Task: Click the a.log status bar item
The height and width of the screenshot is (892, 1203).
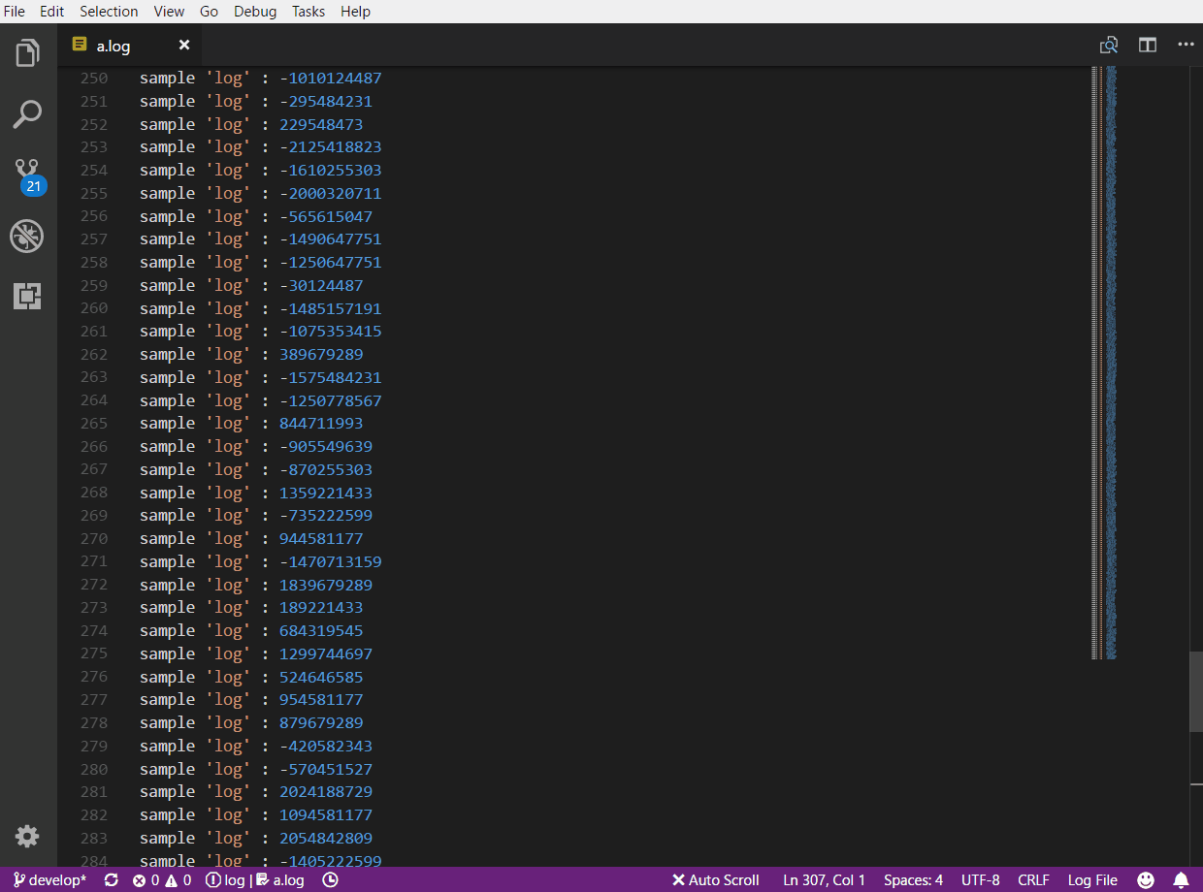Action: pos(280,880)
